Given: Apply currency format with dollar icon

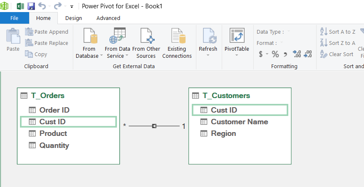Looking at the screenshot, I should click(261, 54).
